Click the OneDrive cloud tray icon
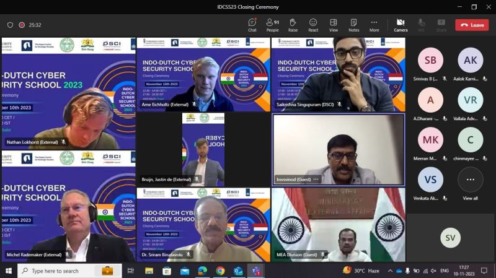496x278 pixels. (x=399, y=271)
